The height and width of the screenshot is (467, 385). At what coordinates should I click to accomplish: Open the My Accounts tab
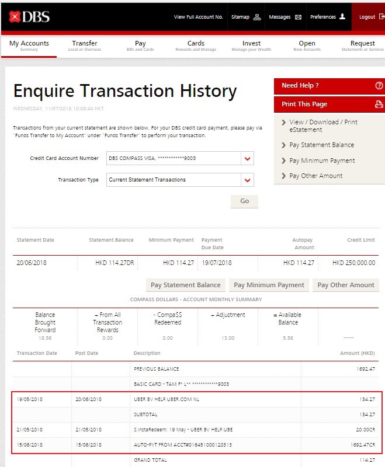point(29,46)
